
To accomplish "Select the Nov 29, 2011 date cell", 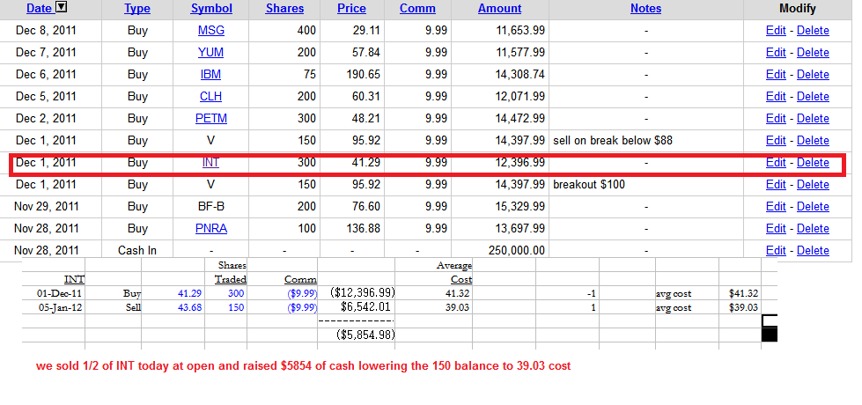I will pyautogui.click(x=46, y=207).
